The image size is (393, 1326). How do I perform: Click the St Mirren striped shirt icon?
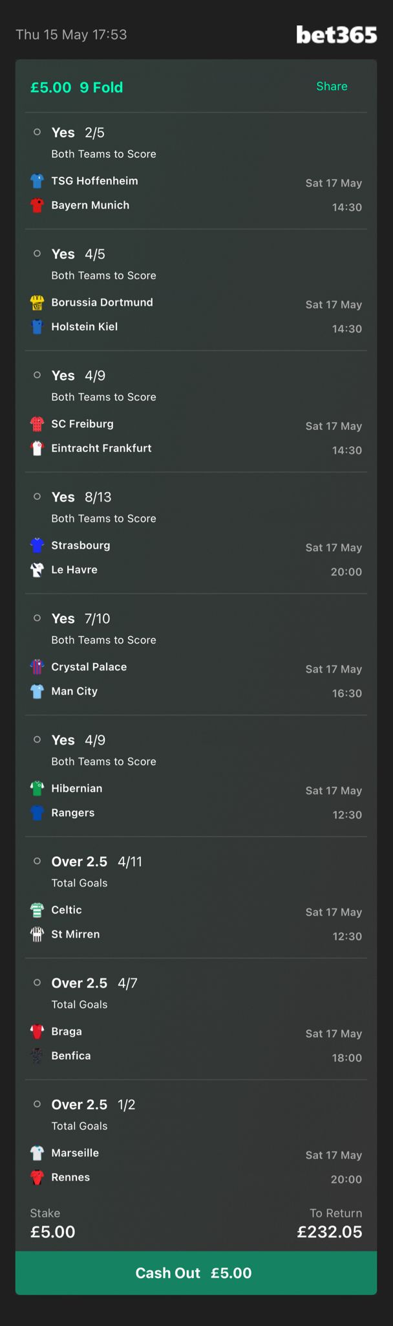[x=37, y=934]
